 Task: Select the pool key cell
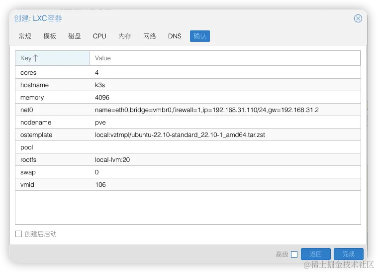coord(52,147)
